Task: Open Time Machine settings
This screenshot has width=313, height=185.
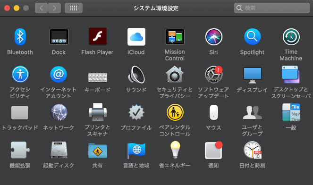Action: (291, 37)
